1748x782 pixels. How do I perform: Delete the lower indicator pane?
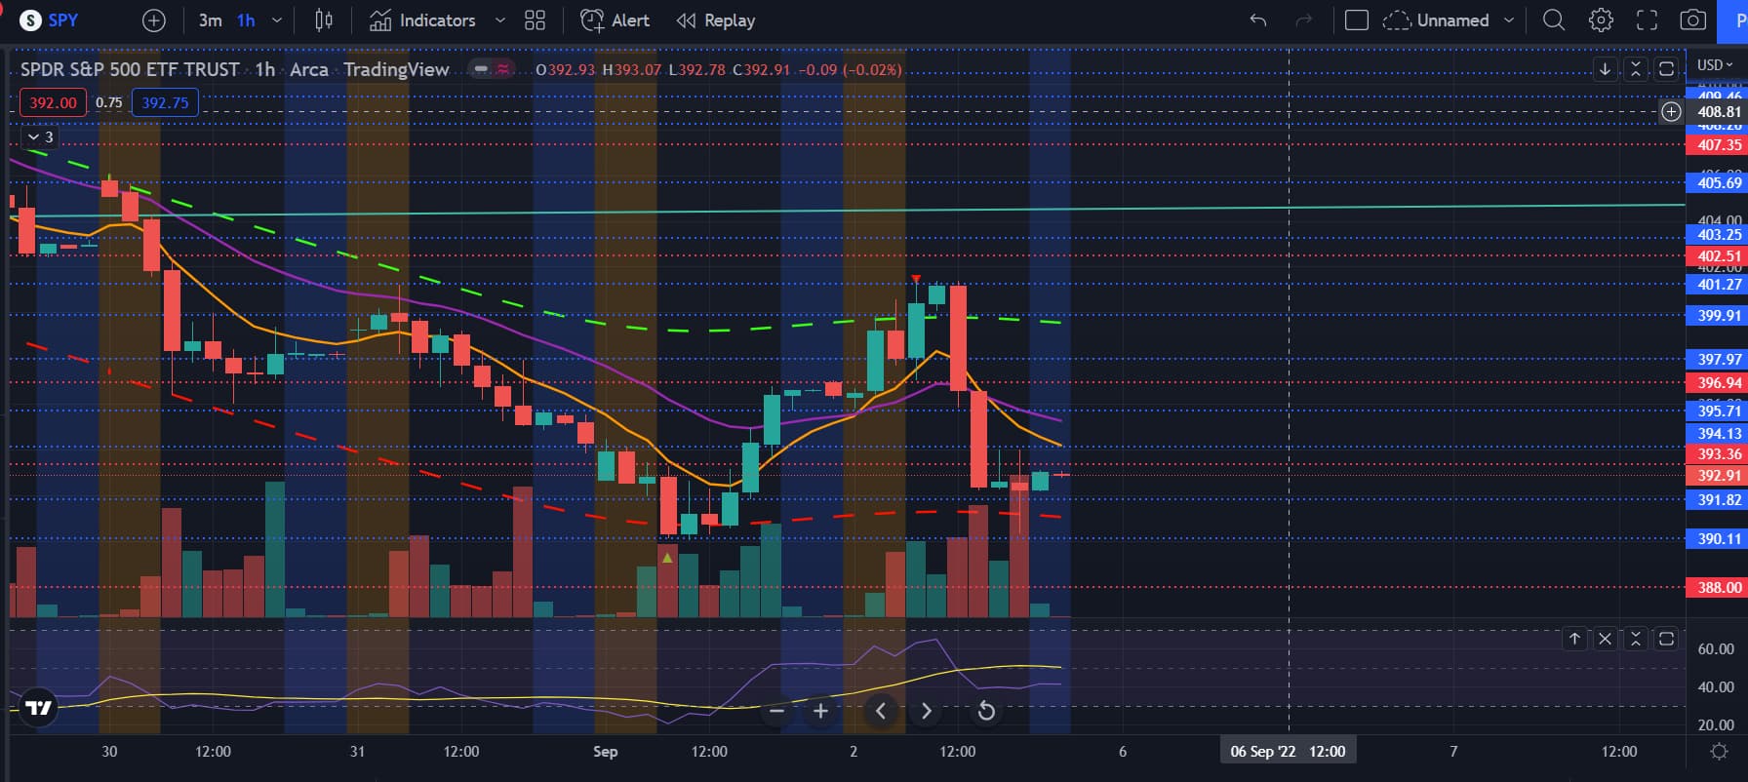coord(1605,639)
